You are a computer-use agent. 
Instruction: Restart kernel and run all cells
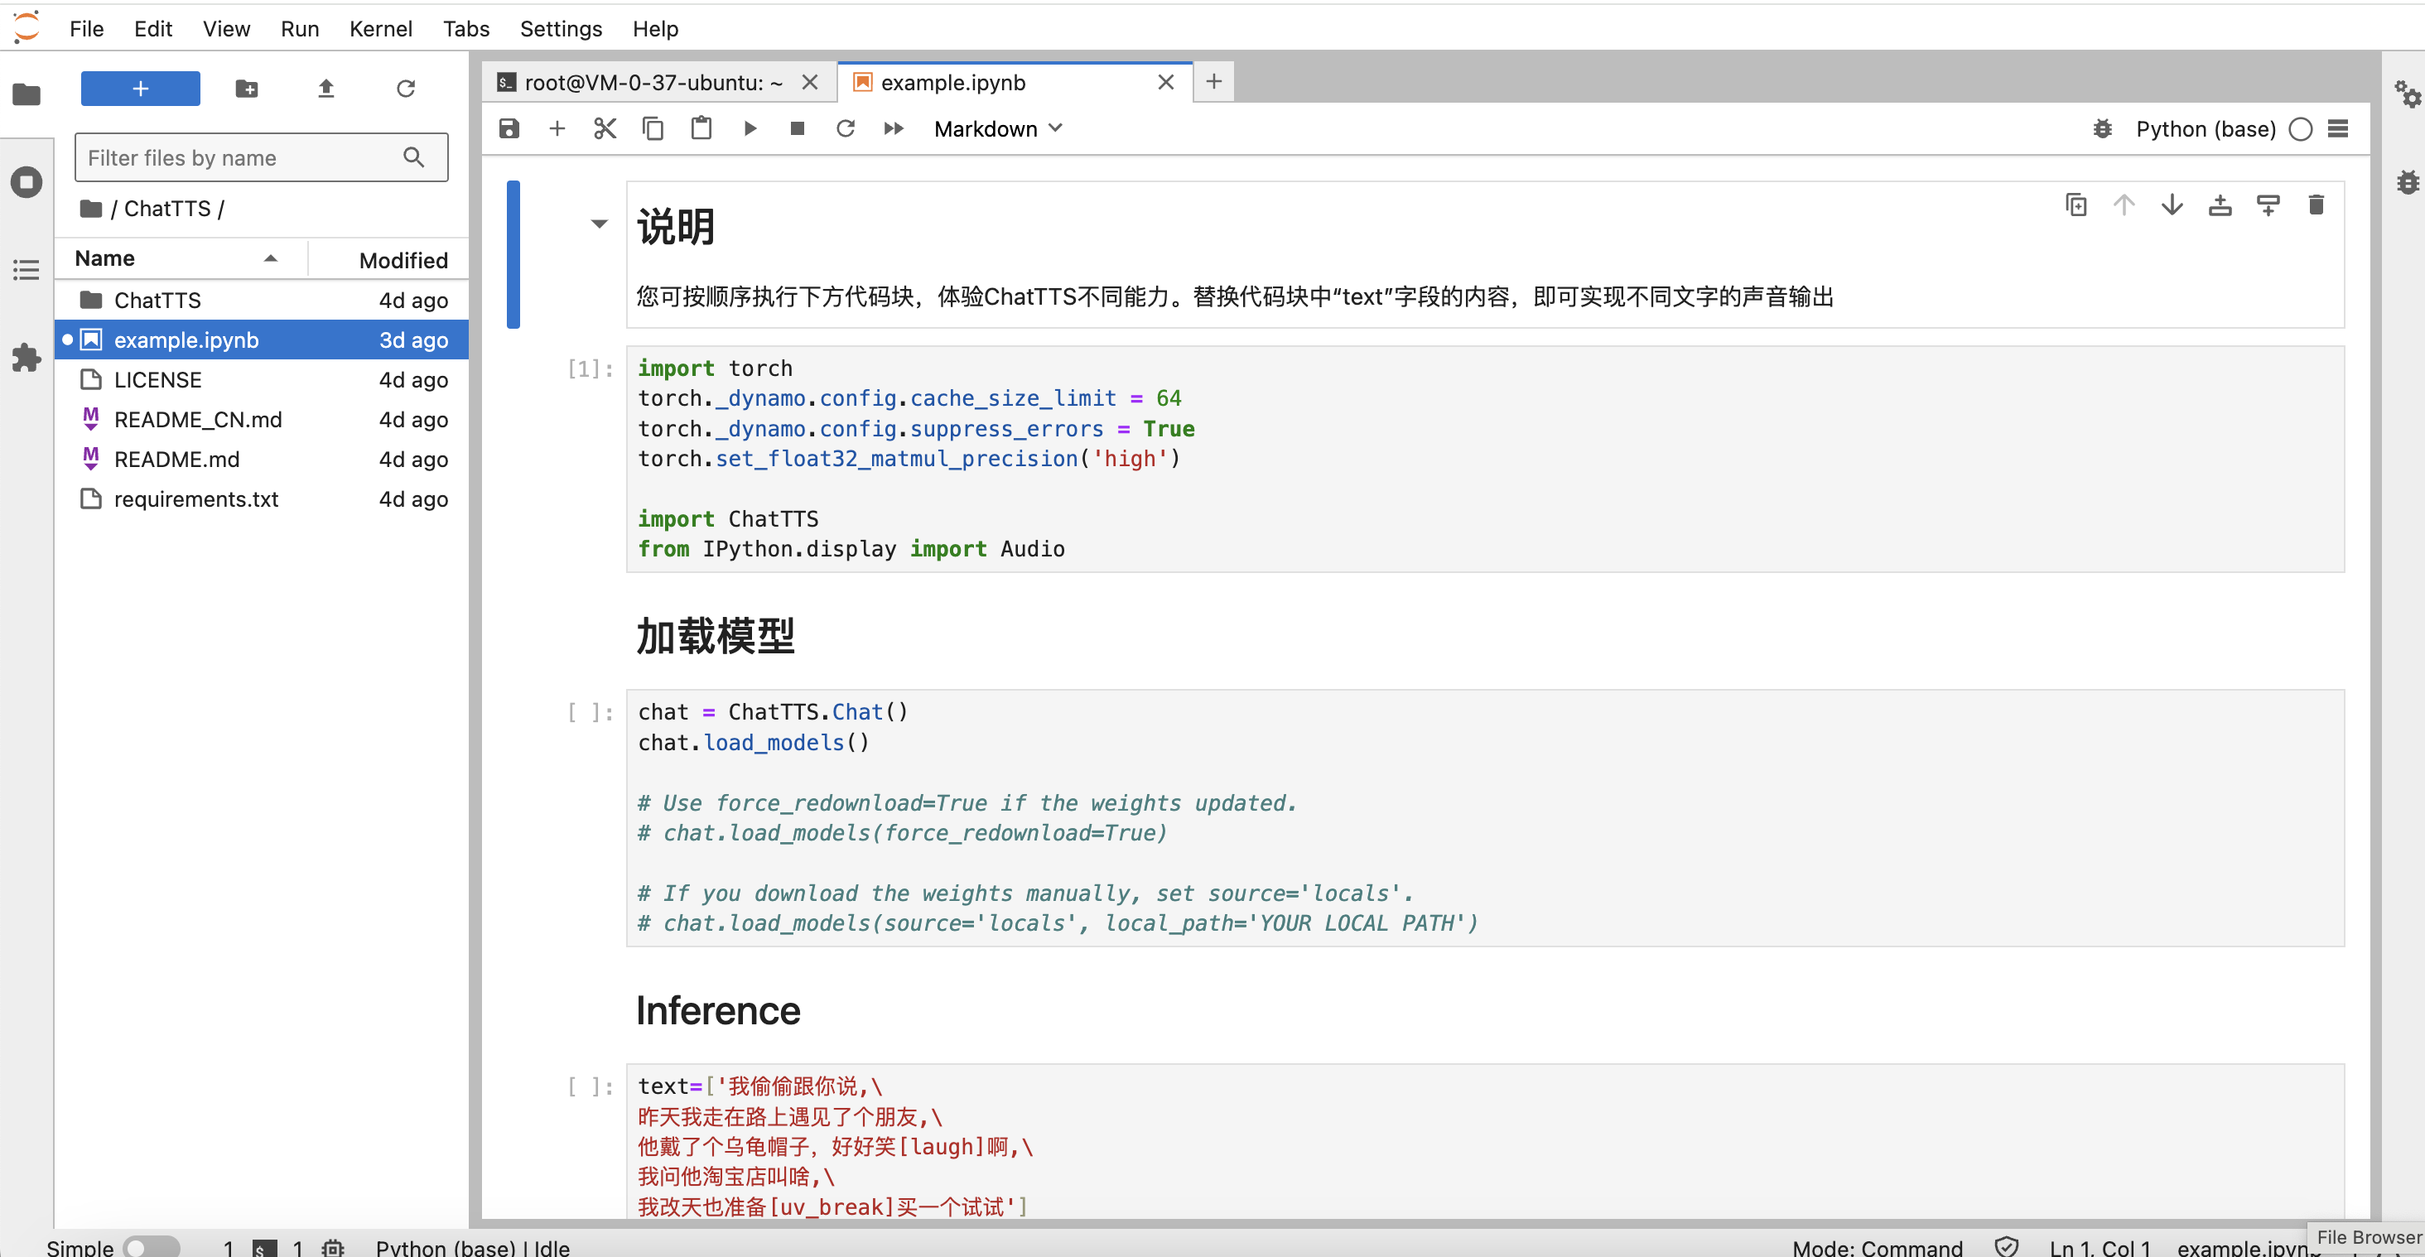coord(894,129)
